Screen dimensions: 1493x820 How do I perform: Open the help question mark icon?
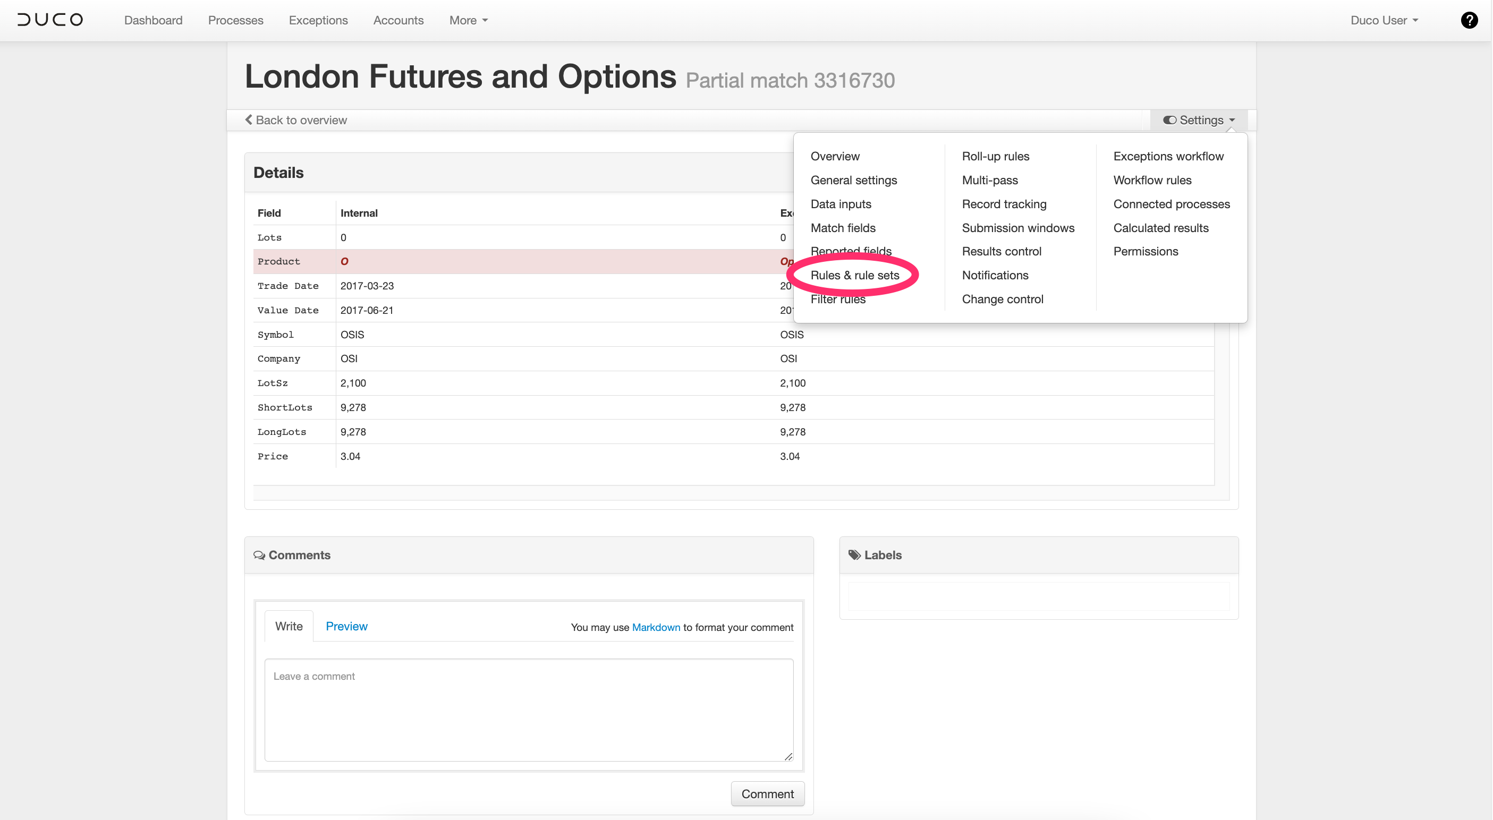point(1469,20)
